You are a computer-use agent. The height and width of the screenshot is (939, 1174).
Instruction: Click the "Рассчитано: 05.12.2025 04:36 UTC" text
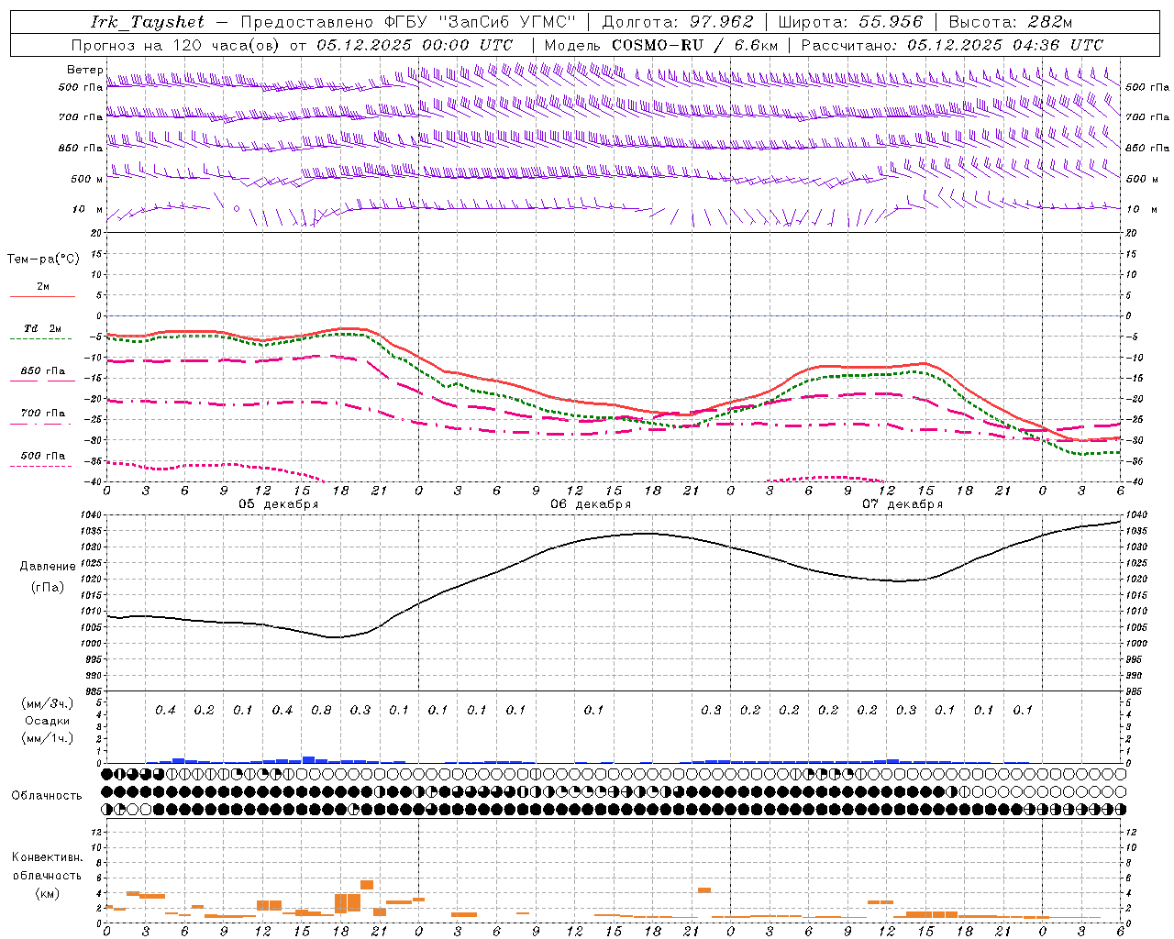pos(952,45)
